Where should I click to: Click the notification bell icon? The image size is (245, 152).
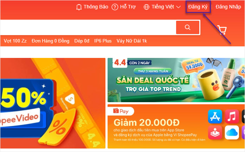79,7
